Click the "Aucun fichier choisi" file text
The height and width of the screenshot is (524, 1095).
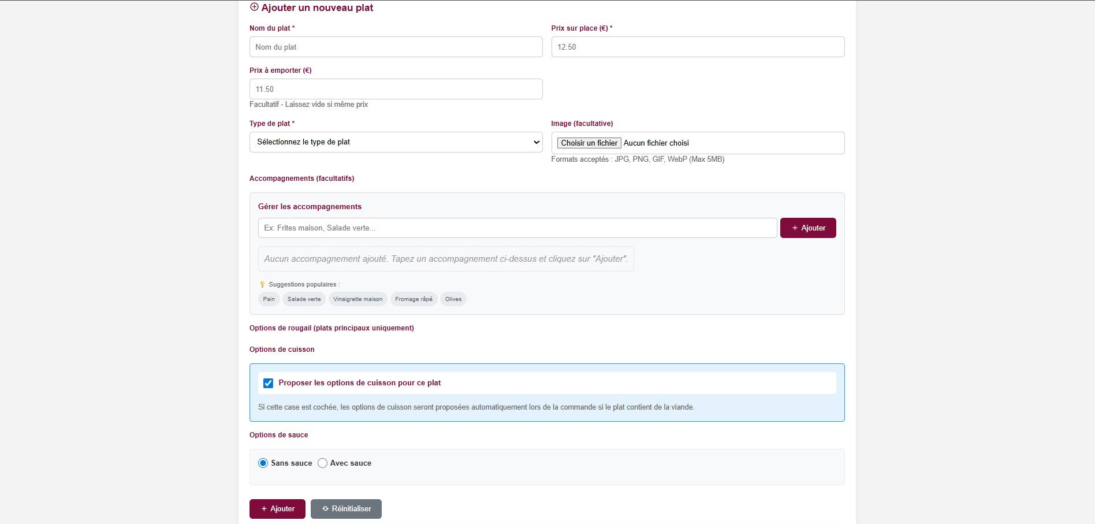tap(656, 143)
